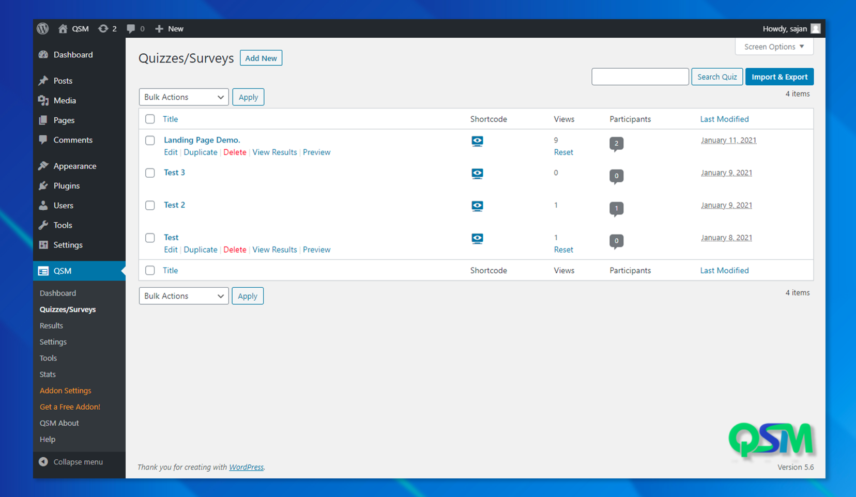Click the Posts pin icon
The width and height of the screenshot is (856, 497).
point(43,81)
